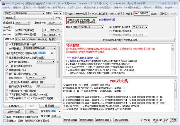Viewport: 180px width, 125px height.
Task: Open 引脚数 Auto dropdown
Action: [57, 13]
